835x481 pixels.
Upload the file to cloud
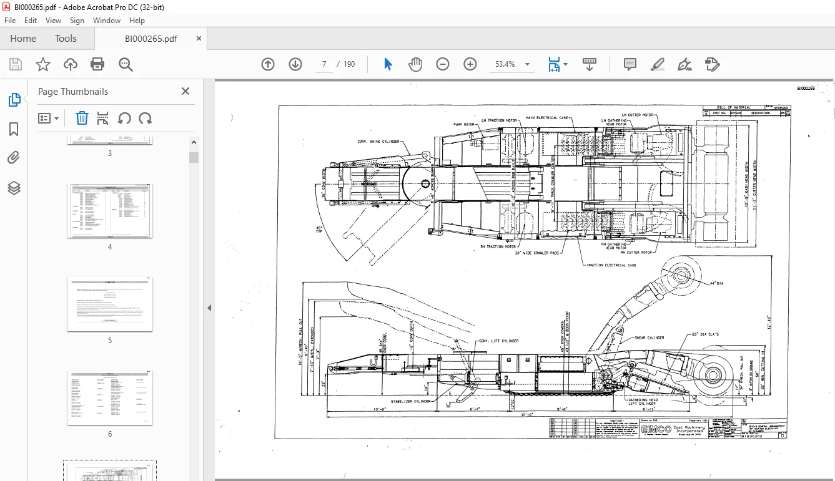pos(71,64)
